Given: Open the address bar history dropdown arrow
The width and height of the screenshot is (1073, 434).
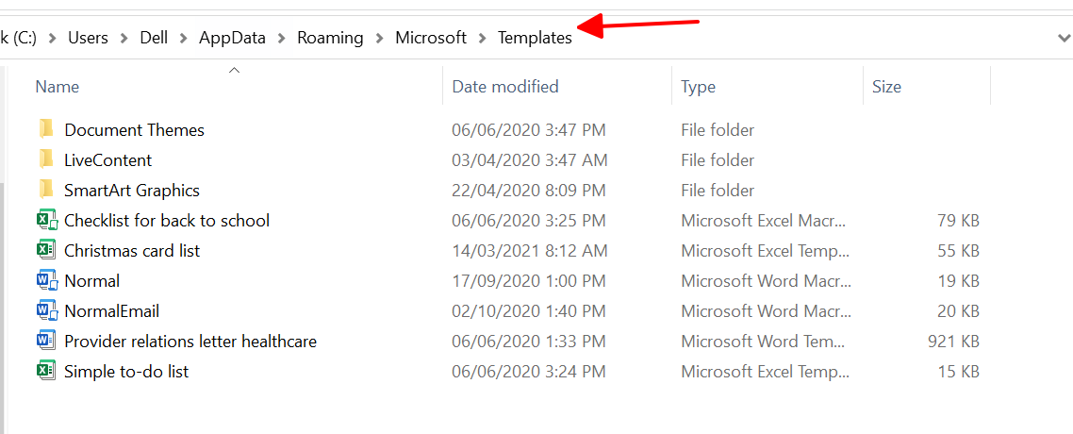Looking at the screenshot, I should pyautogui.click(x=1064, y=39).
